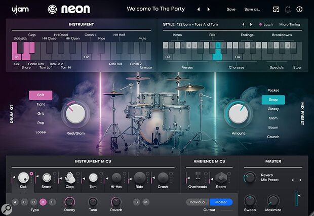Select the Loose drum kit

tap(41, 132)
